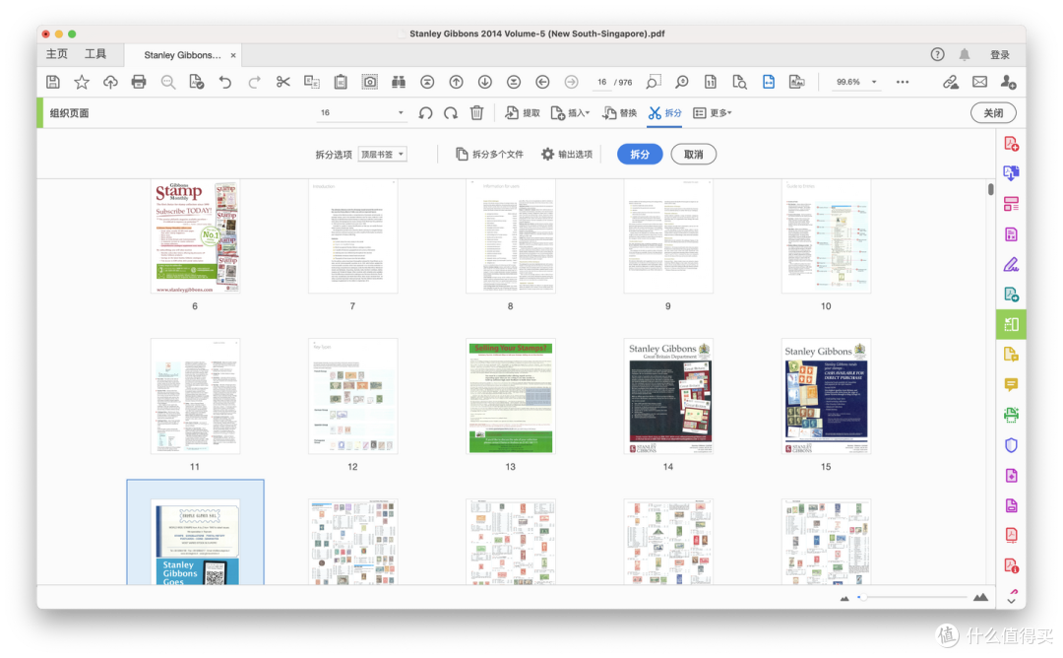Click the help question mark icon
The height and width of the screenshot is (658, 1063).
pos(937,55)
